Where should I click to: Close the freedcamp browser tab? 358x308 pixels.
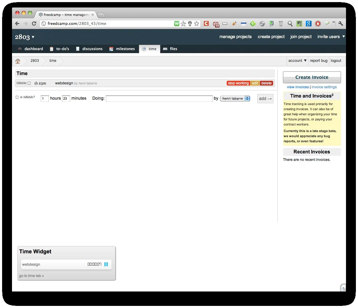(x=92, y=15)
